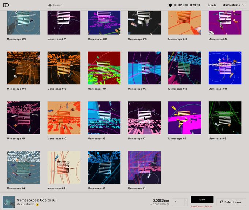Open Memescape #11 thumbnail

click(x=225, y=68)
